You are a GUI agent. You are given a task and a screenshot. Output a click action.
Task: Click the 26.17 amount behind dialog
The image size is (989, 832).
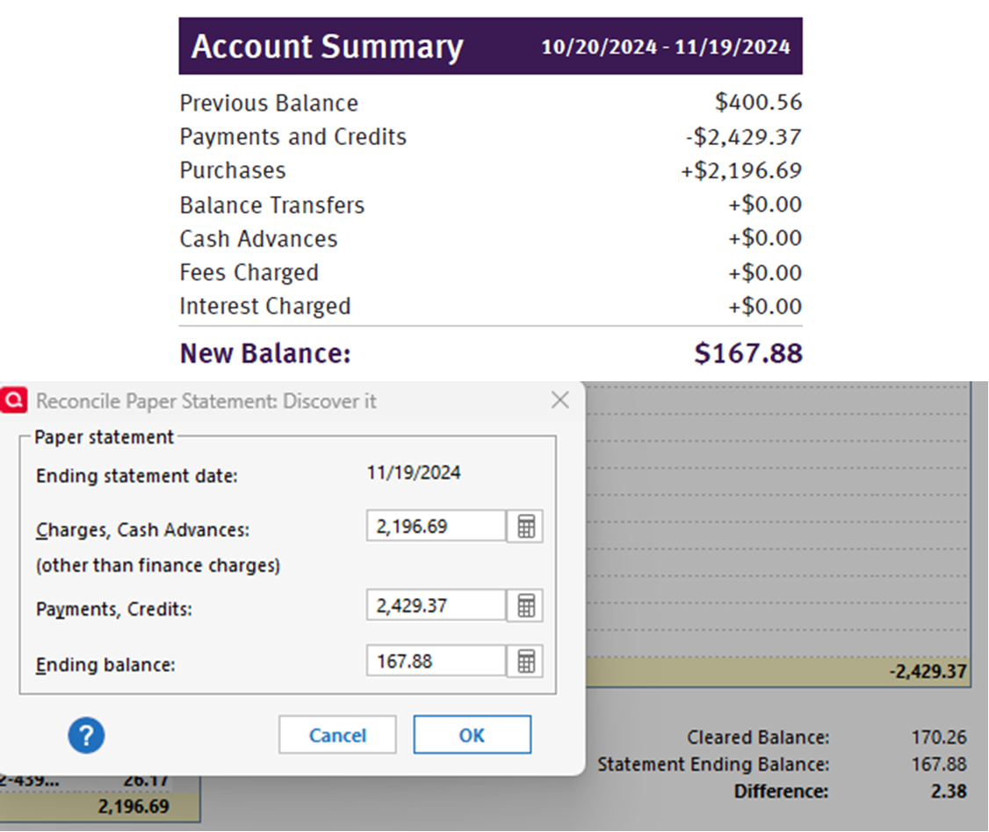[146, 781]
